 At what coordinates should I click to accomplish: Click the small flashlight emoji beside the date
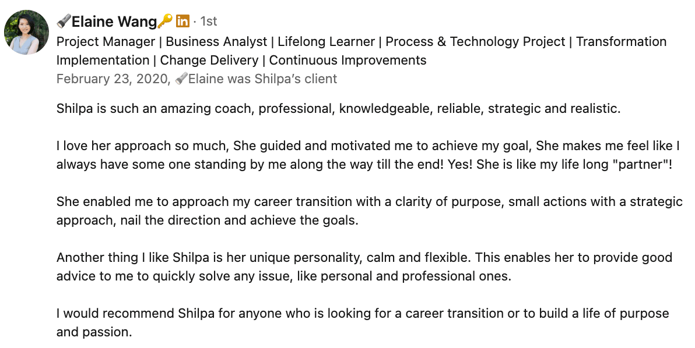pyautogui.click(x=181, y=79)
